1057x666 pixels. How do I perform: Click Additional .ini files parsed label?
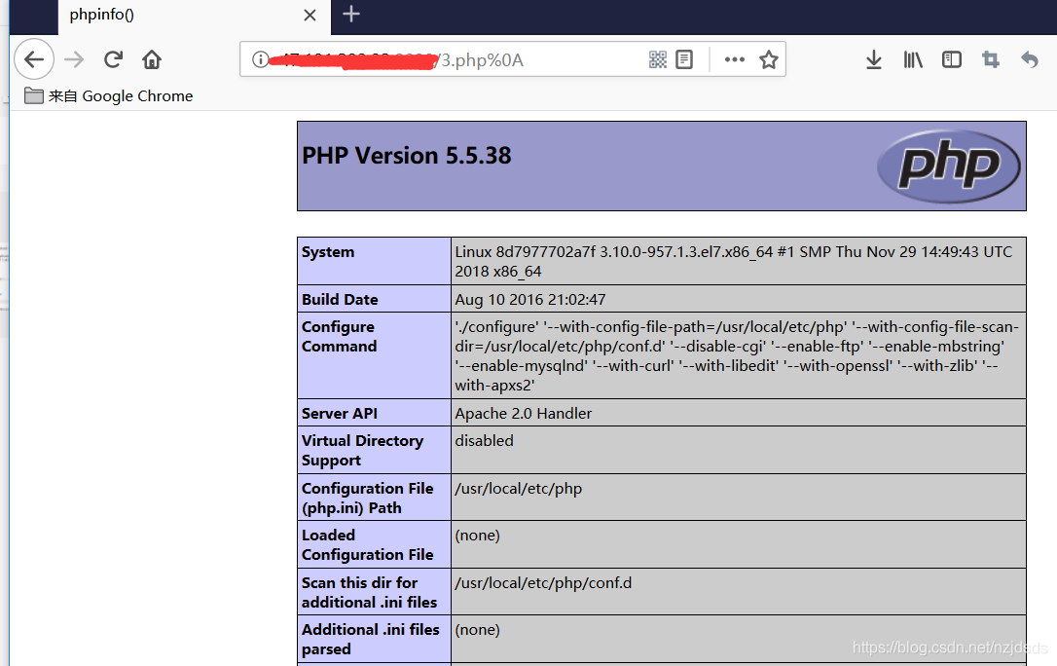[x=374, y=639]
